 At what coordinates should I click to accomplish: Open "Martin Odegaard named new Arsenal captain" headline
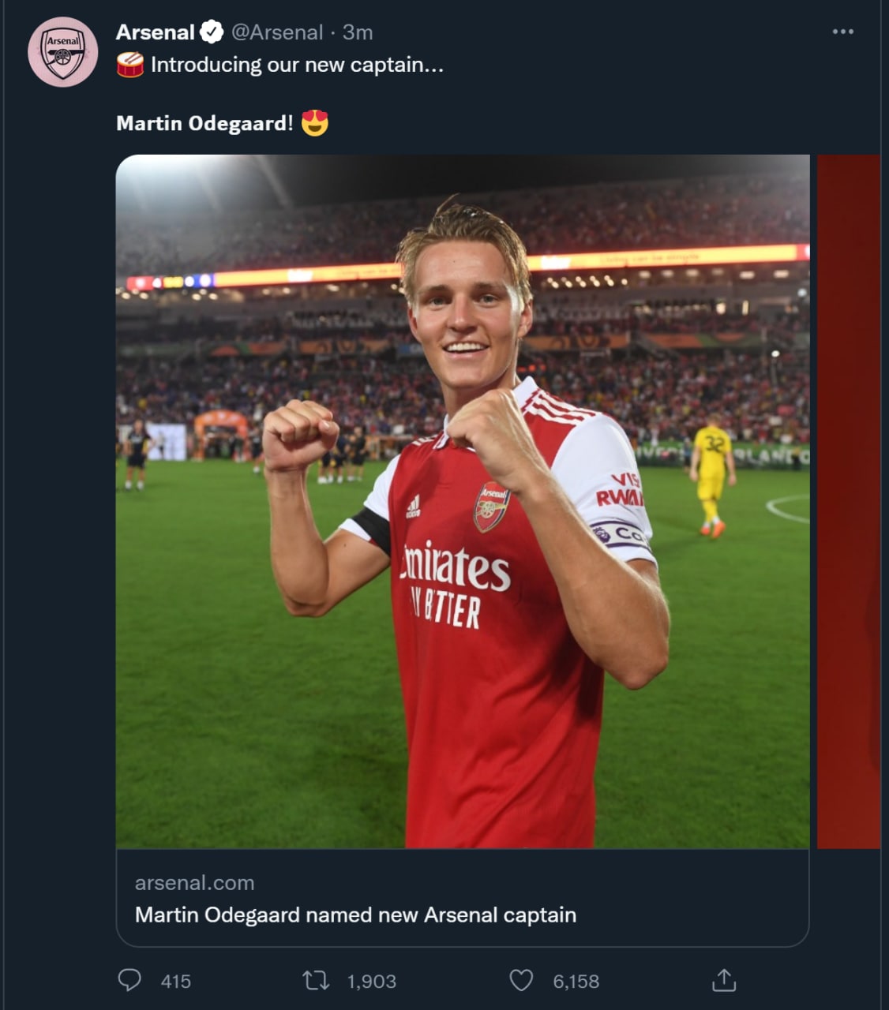coord(355,915)
